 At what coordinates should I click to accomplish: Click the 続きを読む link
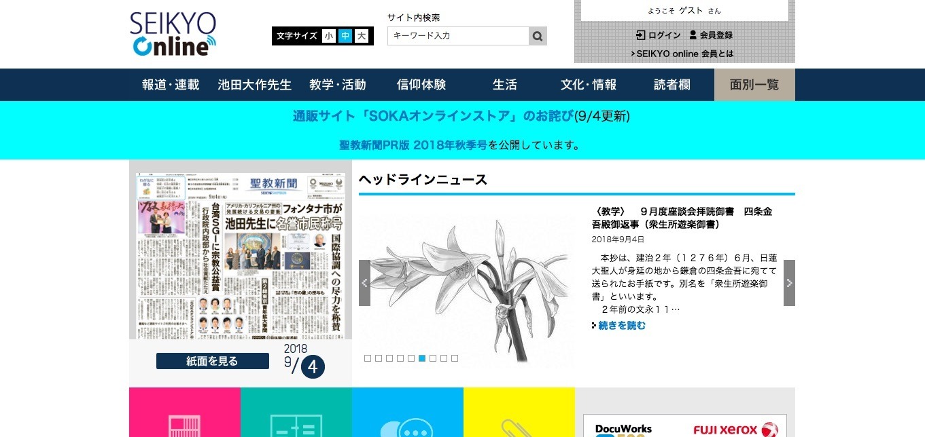(621, 326)
